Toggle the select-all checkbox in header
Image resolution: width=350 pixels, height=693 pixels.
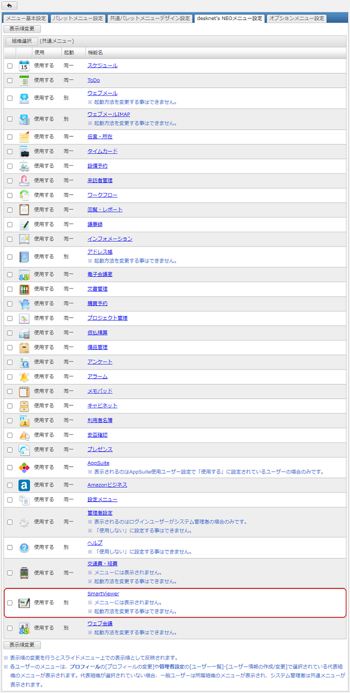(x=10, y=52)
